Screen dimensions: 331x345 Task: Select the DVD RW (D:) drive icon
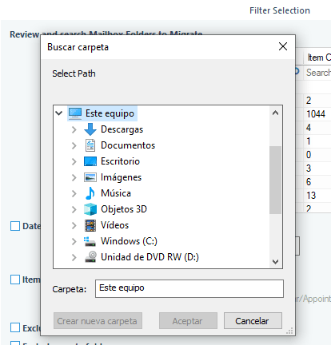pos(90,257)
